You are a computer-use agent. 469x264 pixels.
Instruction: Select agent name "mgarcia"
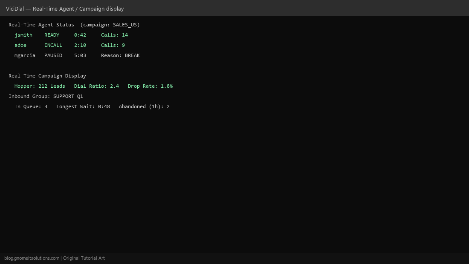coord(25,55)
